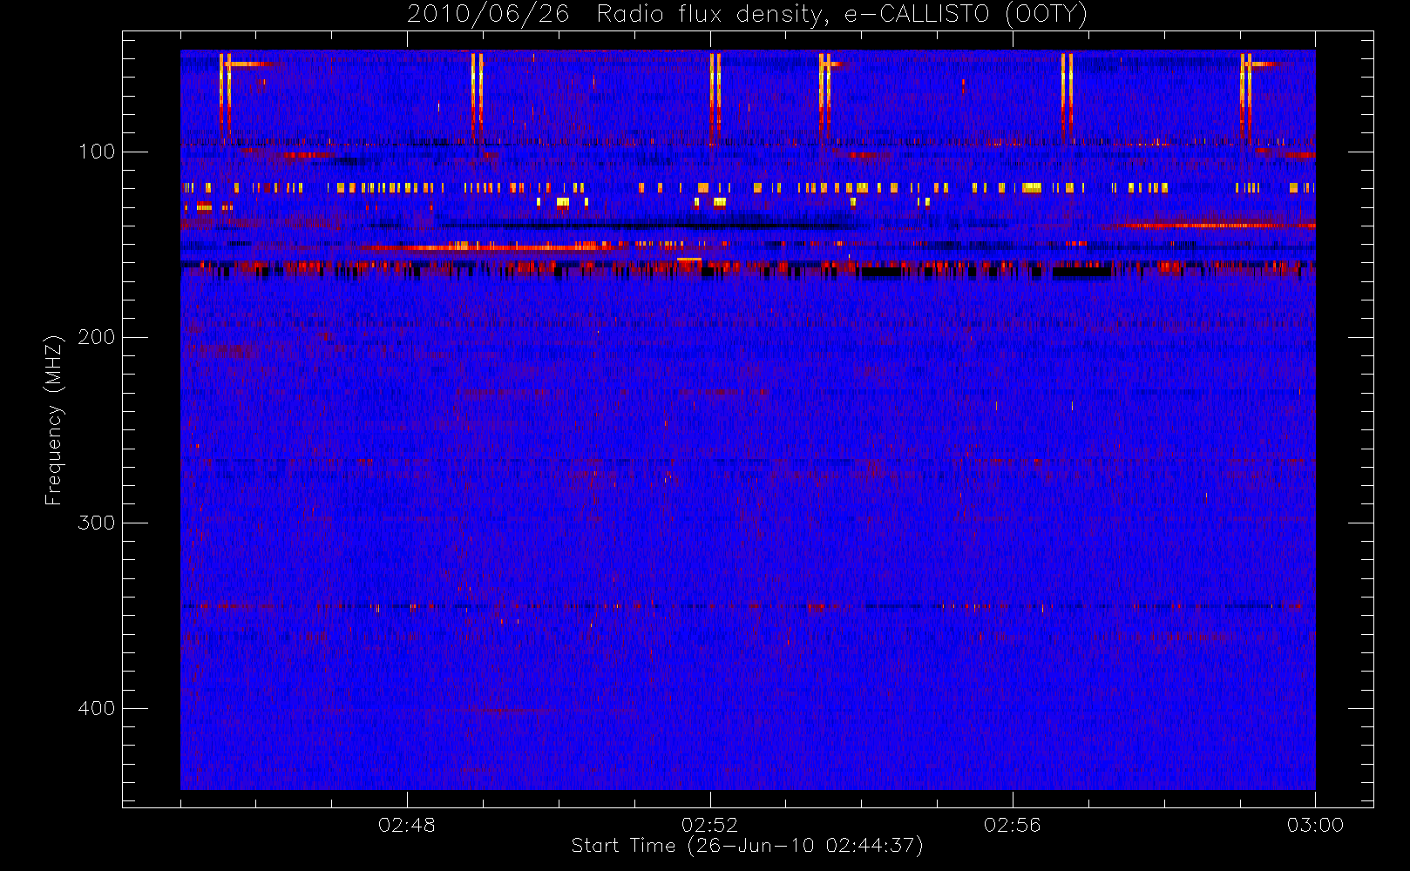Click the plot title "Radio flux density, e-CALLISTO (OOTY)"
Screen dimensions: 1410x871
click(x=842, y=15)
